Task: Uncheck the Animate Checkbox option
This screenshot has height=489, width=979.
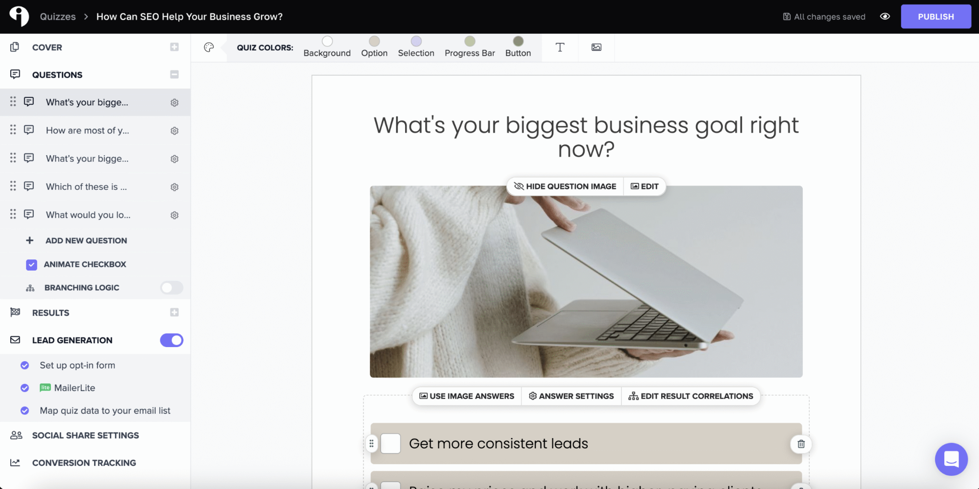Action: (x=31, y=265)
